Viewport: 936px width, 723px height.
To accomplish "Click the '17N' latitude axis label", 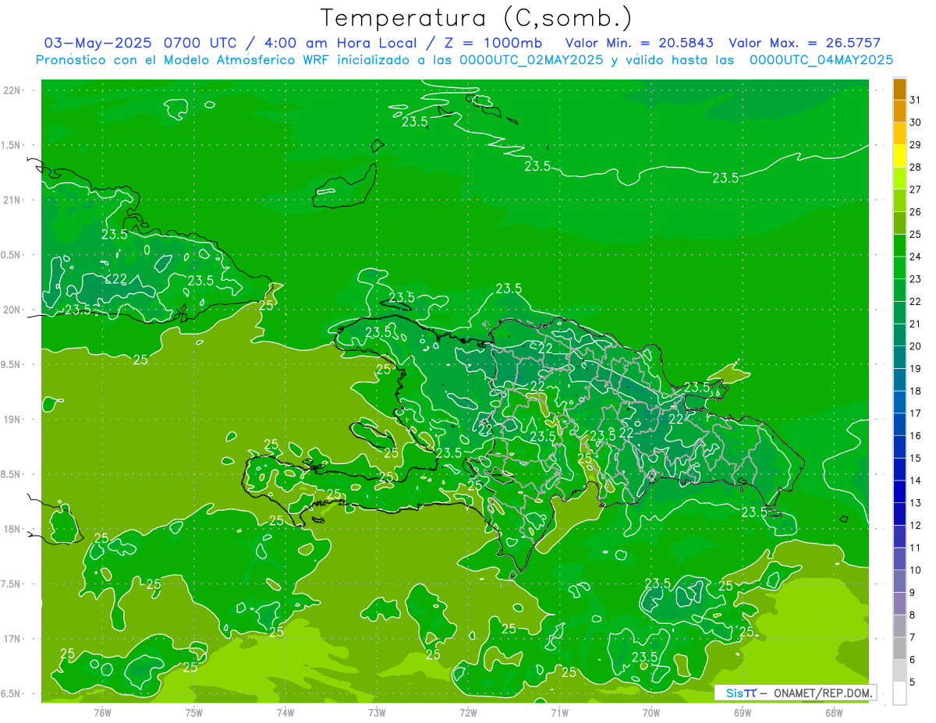I will 12,639.
